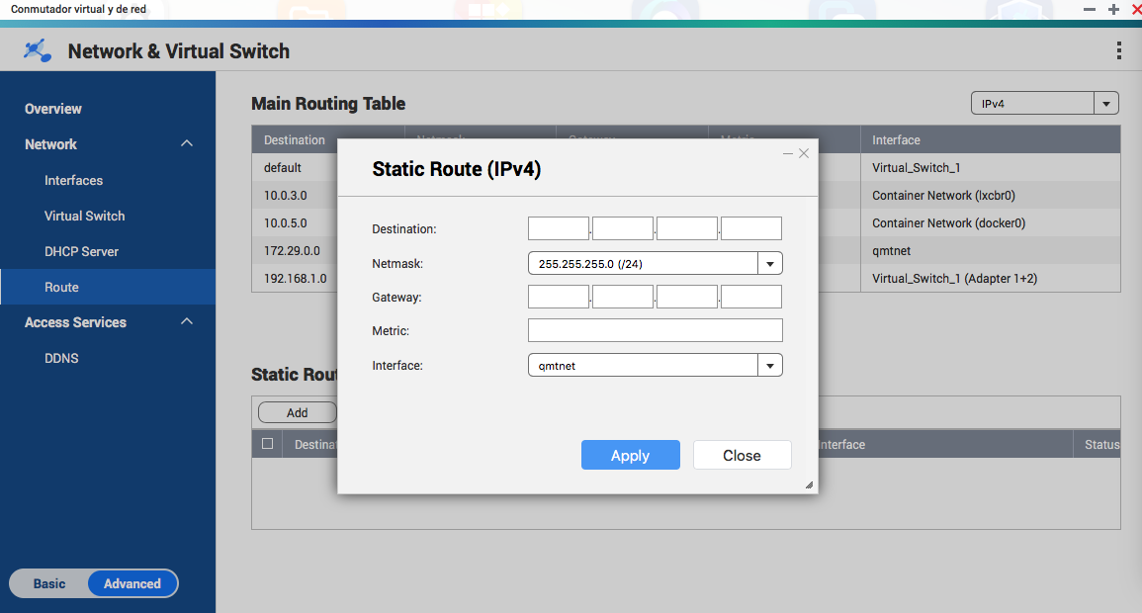Switch to Basic mode
This screenshot has height=613, width=1142.
(x=49, y=583)
